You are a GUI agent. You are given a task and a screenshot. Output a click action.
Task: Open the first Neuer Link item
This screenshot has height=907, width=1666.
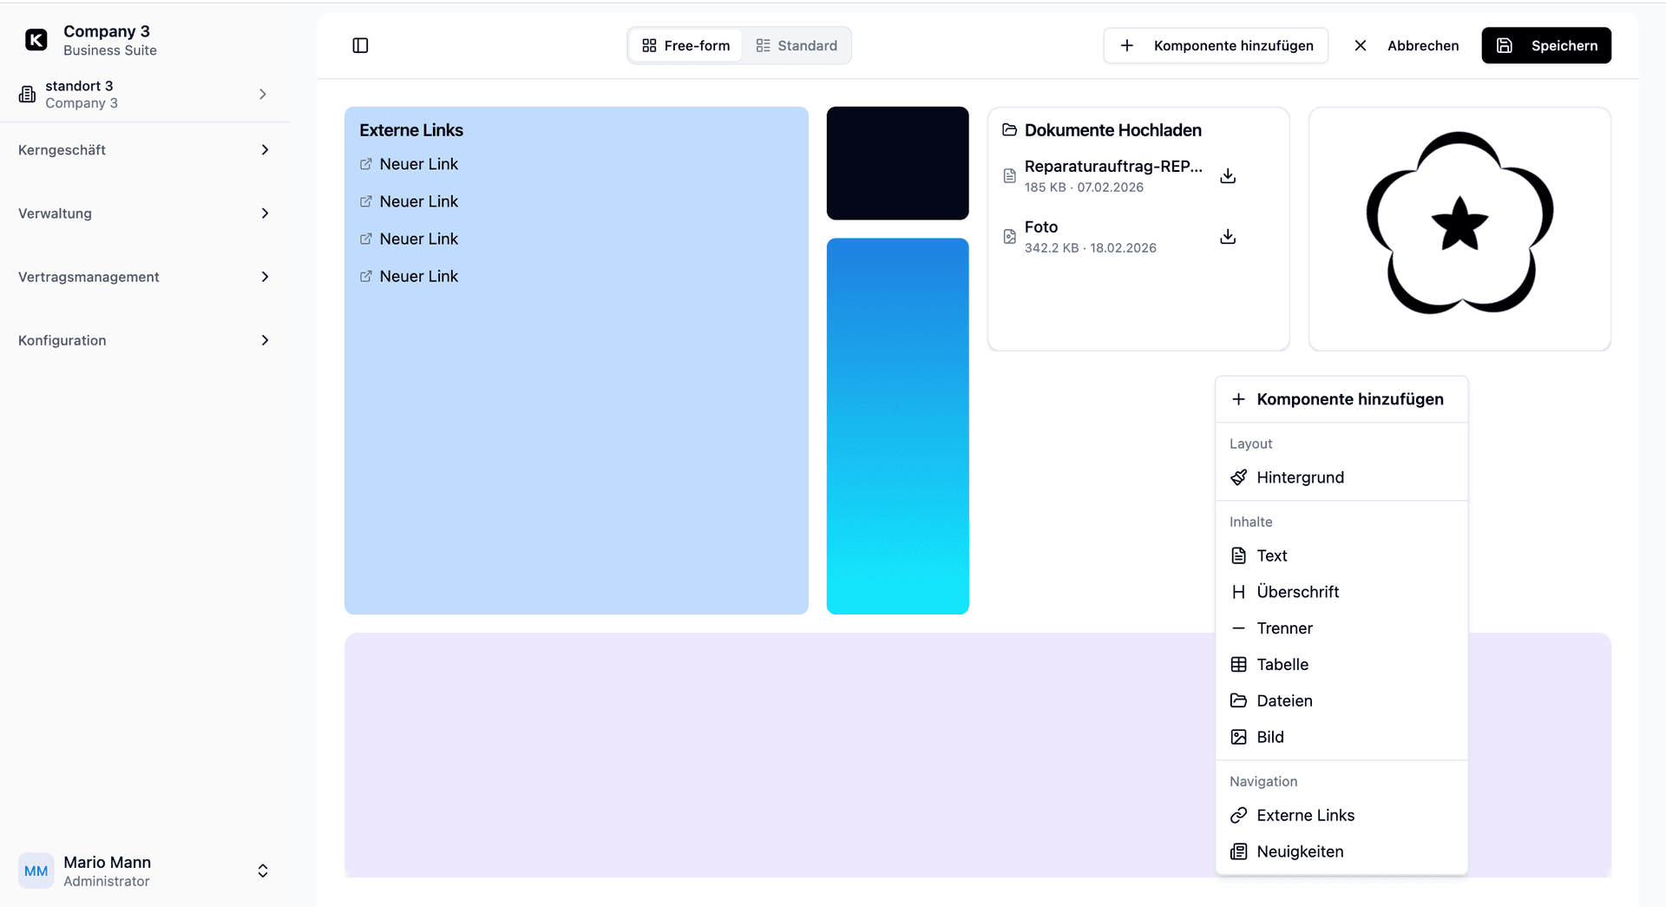(419, 163)
